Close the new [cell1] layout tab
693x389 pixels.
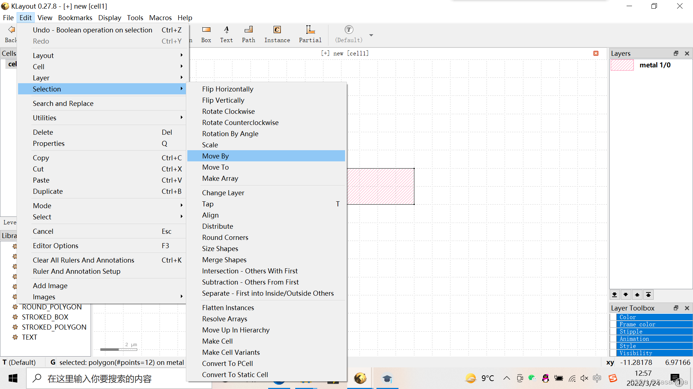(596, 53)
